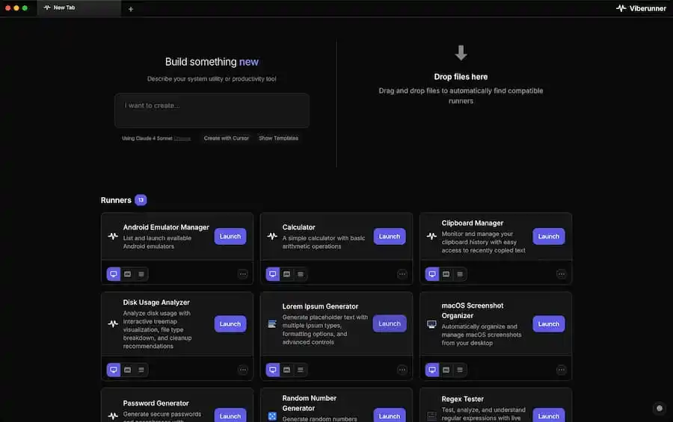Select desktop view mode on Clipboard Manager card
Screen dimensions: 673x422
432,274
